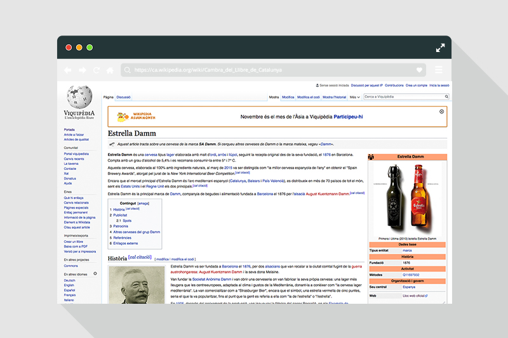
Task: Jump to Publicitat in contents
Action: tap(120, 215)
